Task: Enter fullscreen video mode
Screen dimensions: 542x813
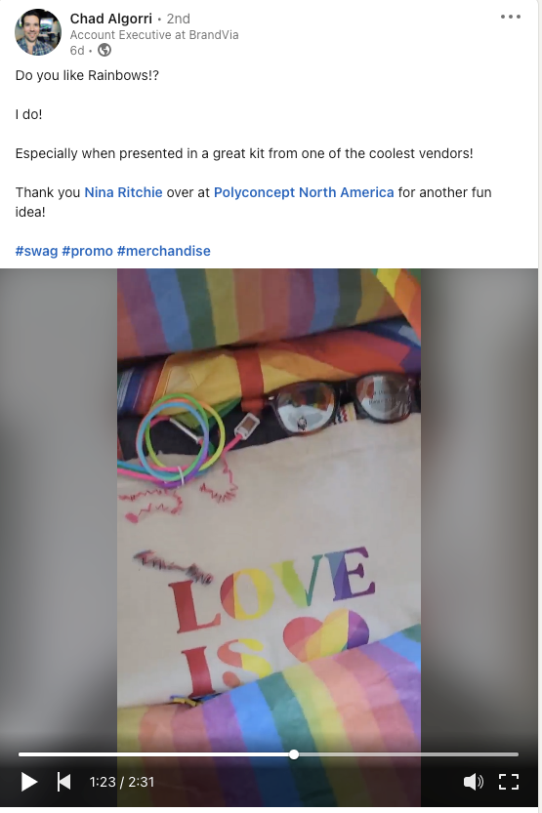Action: pyautogui.click(x=508, y=782)
